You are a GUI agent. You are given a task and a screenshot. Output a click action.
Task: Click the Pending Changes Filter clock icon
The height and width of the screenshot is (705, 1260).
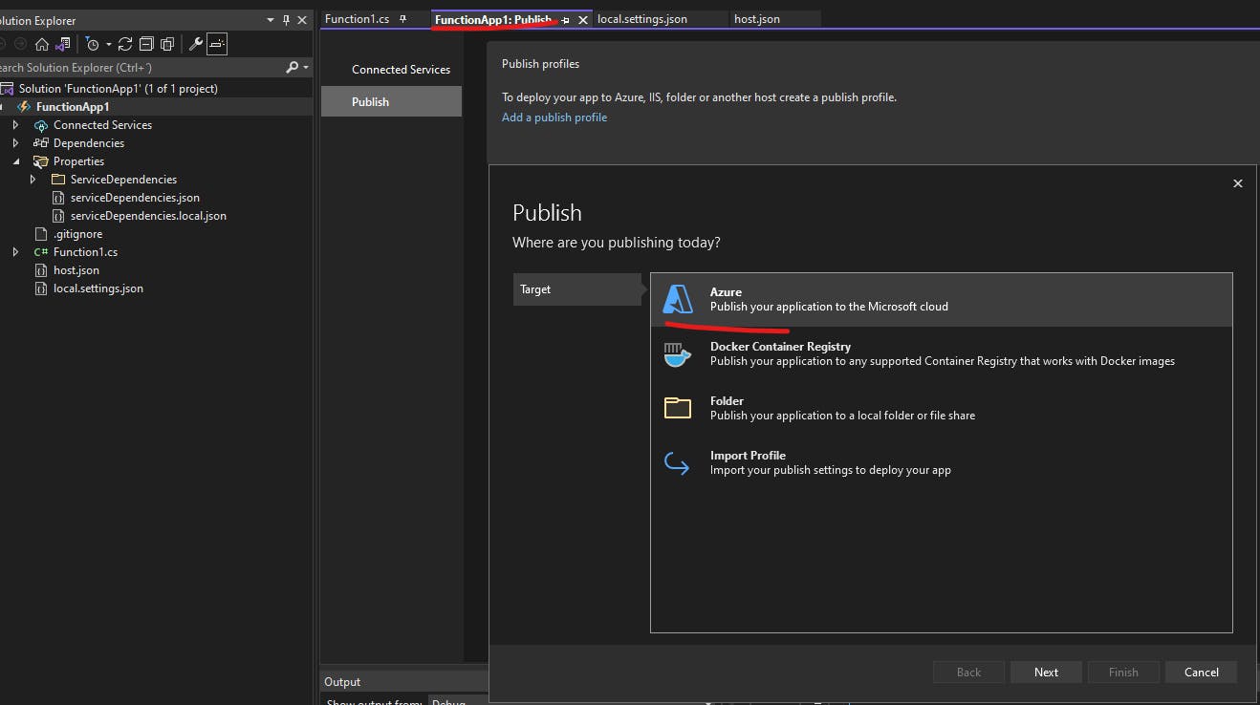92,44
